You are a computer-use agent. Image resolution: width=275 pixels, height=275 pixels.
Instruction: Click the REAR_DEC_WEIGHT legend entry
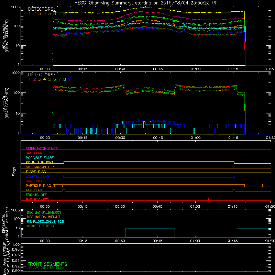click(x=42, y=226)
